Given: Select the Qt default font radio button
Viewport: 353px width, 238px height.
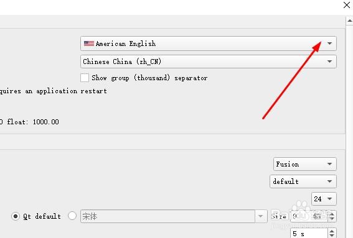Looking at the screenshot, I should point(16,216).
